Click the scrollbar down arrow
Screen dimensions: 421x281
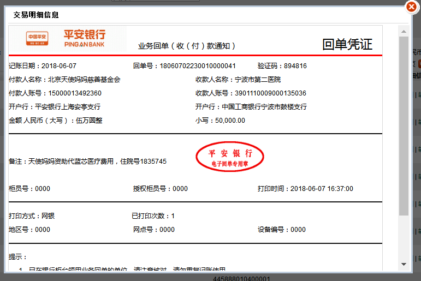[404, 264]
